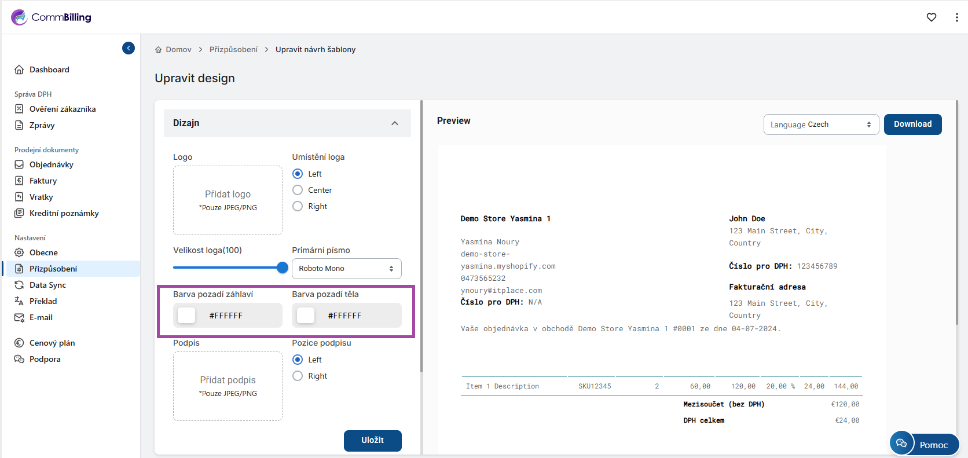Open Kreditní poznámky page

(x=64, y=213)
